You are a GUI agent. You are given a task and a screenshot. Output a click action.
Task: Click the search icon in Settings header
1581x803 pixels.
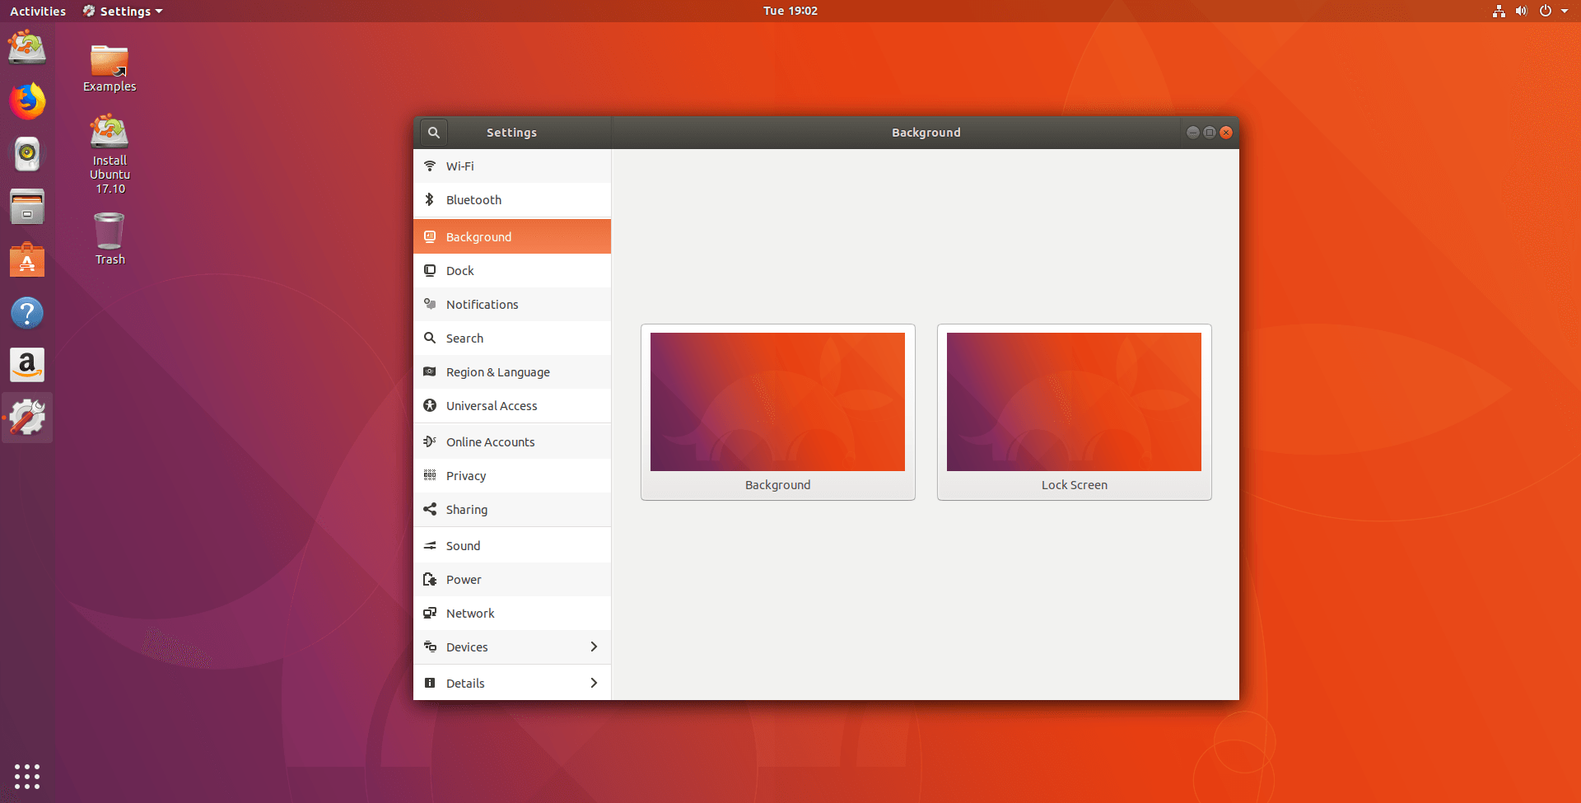pyautogui.click(x=433, y=133)
